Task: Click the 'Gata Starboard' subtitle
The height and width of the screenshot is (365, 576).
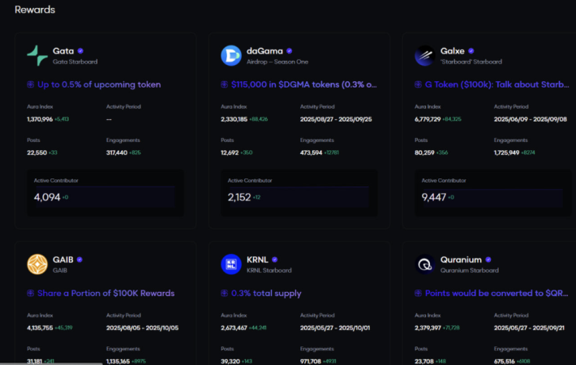Action: pos(75,62)
